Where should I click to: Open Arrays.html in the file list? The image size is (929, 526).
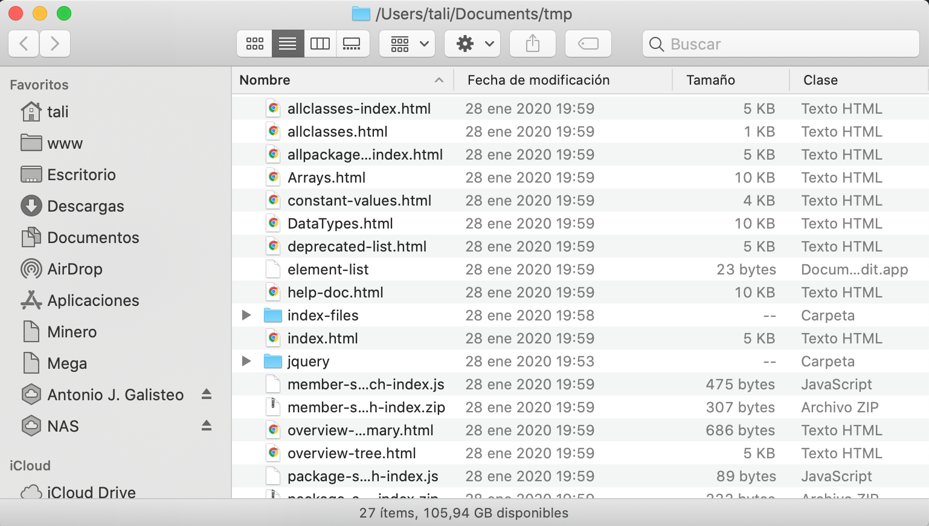tap(326, 177)
